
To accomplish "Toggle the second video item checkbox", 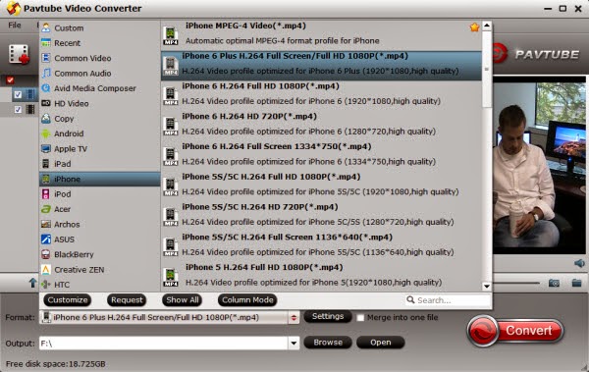I will click(x=18, y=109).
